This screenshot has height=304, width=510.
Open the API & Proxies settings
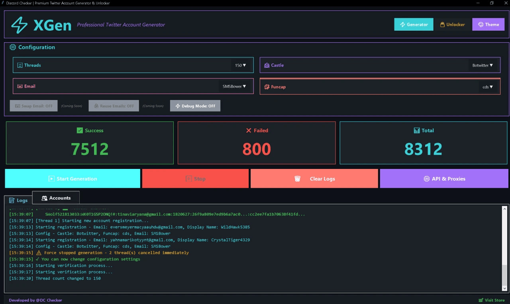444,178
